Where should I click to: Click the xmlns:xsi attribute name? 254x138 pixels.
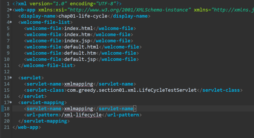tap(51, 10)
